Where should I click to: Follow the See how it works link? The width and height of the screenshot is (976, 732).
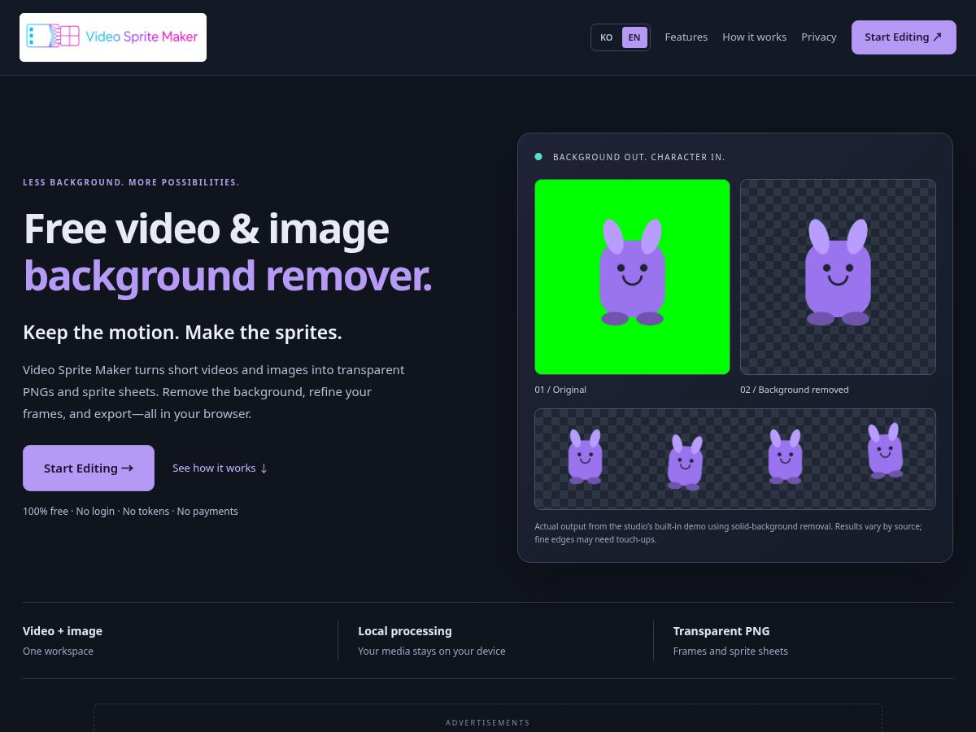click(x=220, y=468)
